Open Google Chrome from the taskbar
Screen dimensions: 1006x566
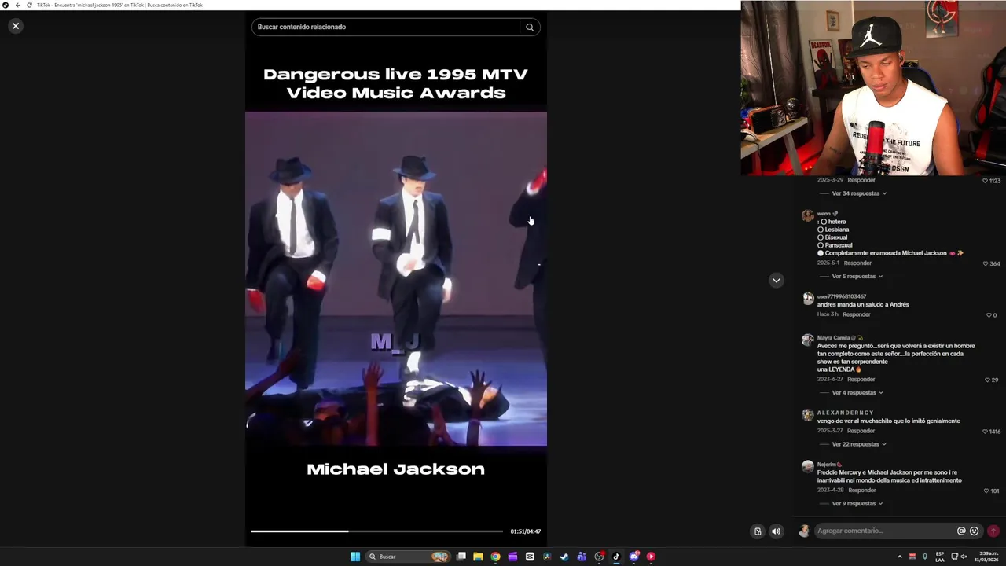coord(495,557)
